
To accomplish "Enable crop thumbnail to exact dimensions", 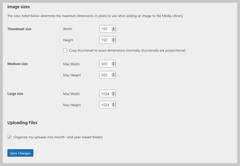I will point(65,51).
